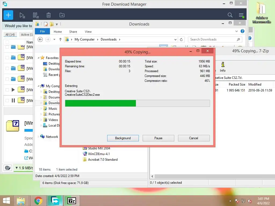Click the move-to-folder icon in FDM toolbar
The height and width of the screenshot is (206, 275).
[x=62, y=15]
